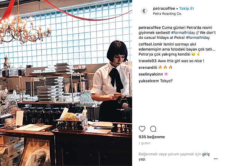Visit the coffeel.izmir commenter profile
Viewport: 225px width, 166px height.
(150, 44)
